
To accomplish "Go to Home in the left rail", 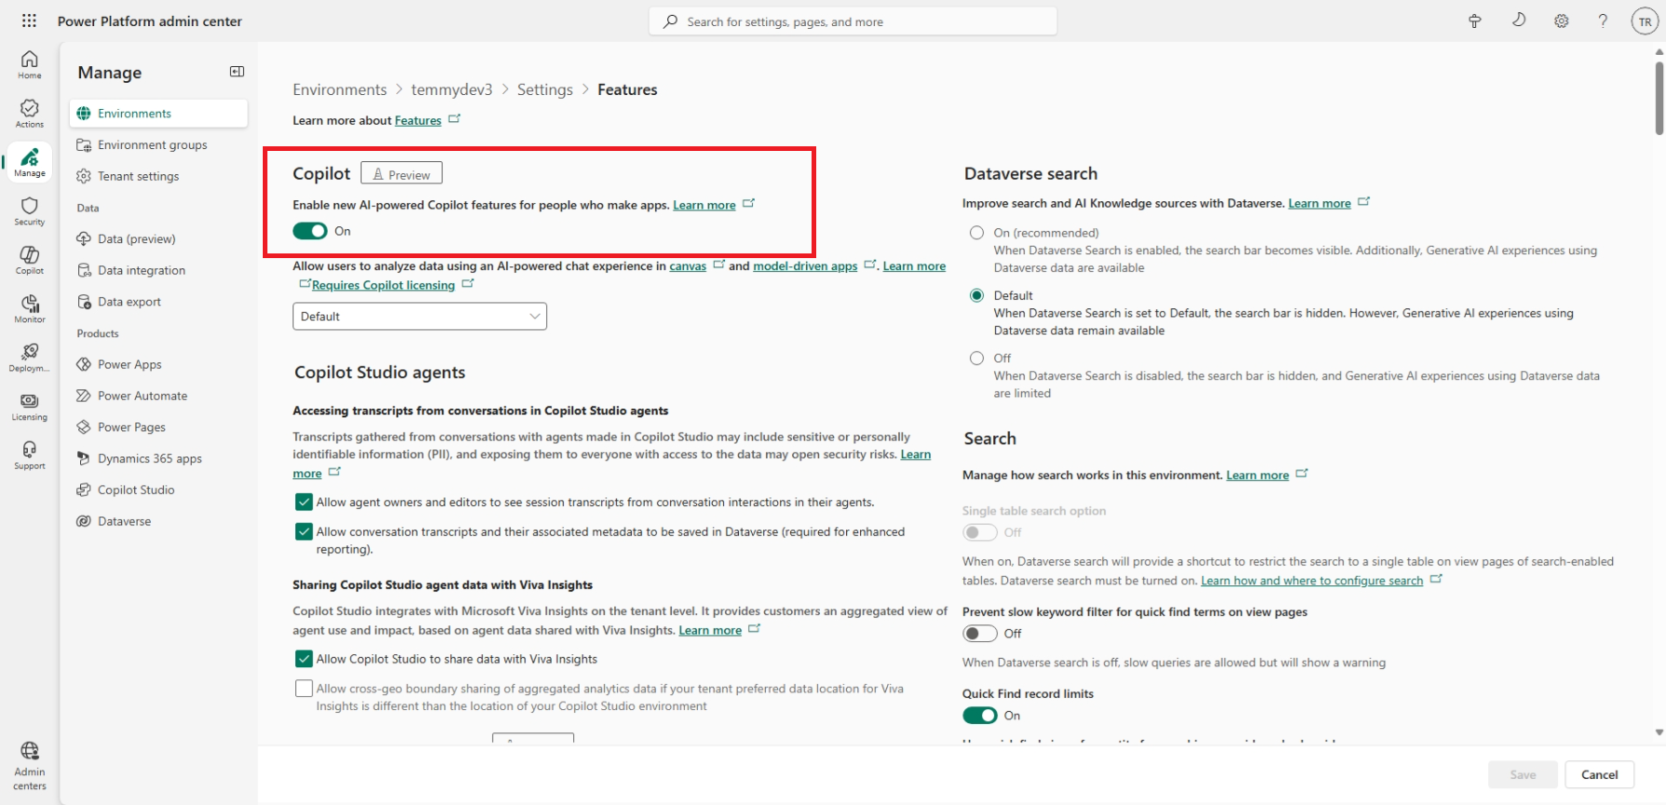I will pyautogui.click(x=30, y=64).
